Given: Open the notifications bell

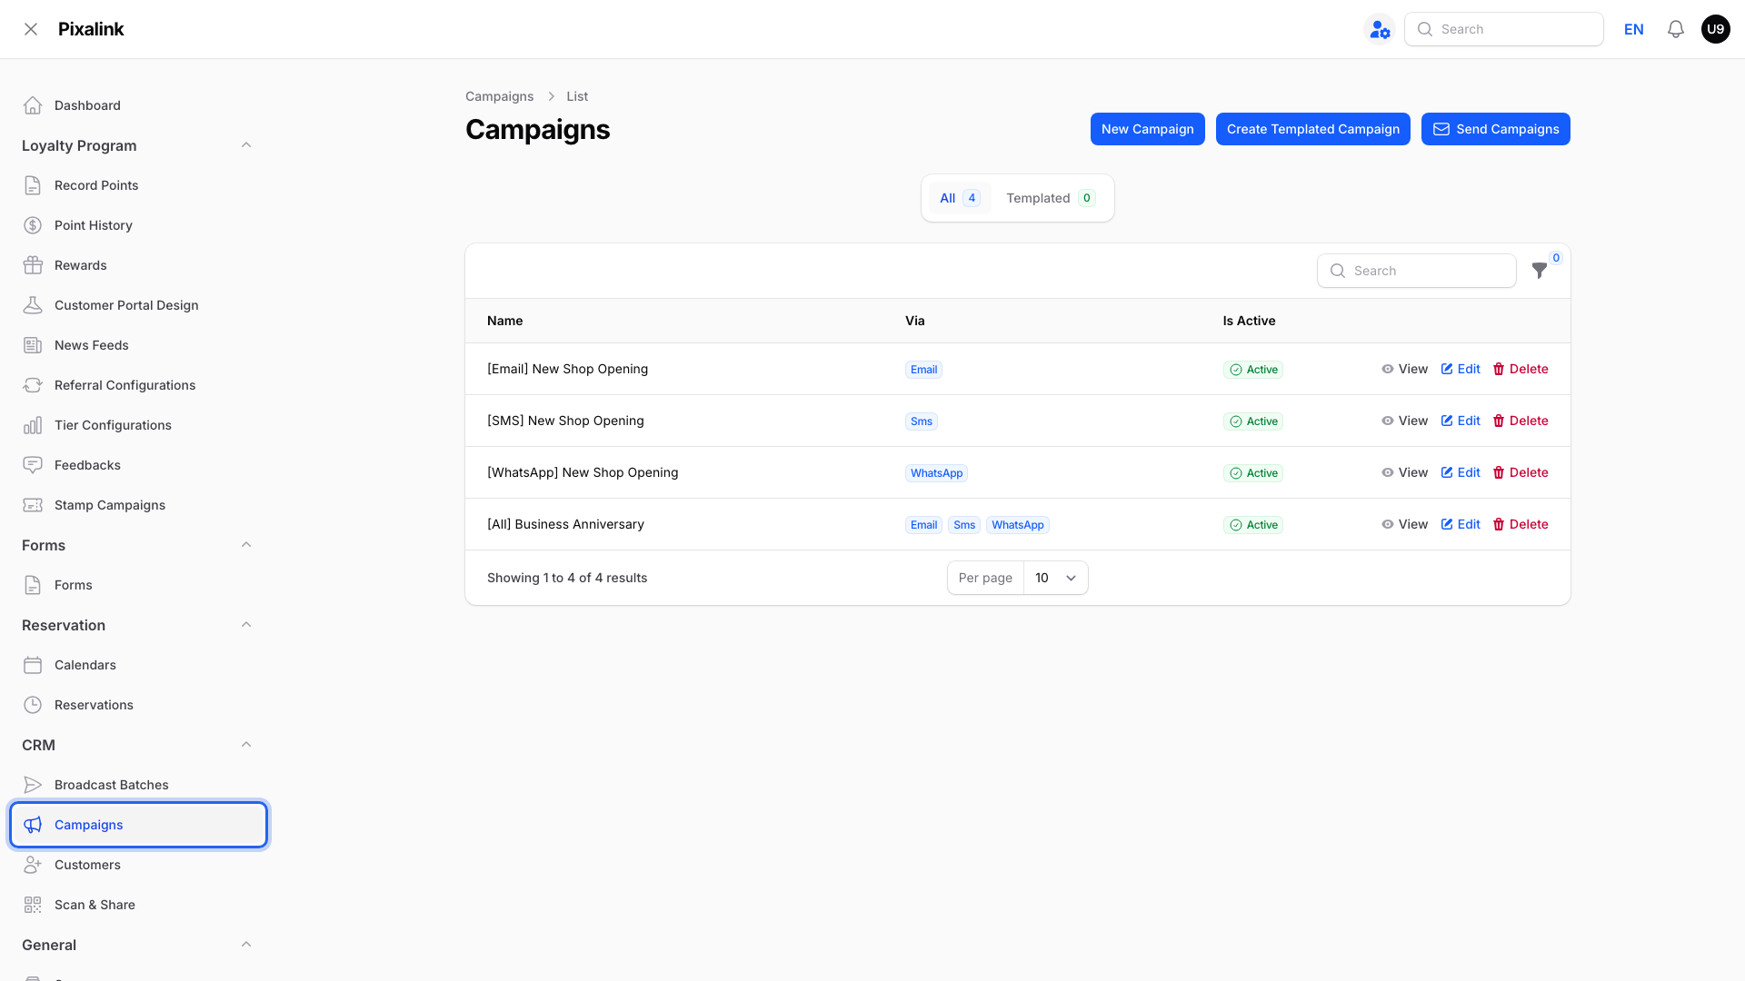Looking at the screenshot, I should 1676,29.
